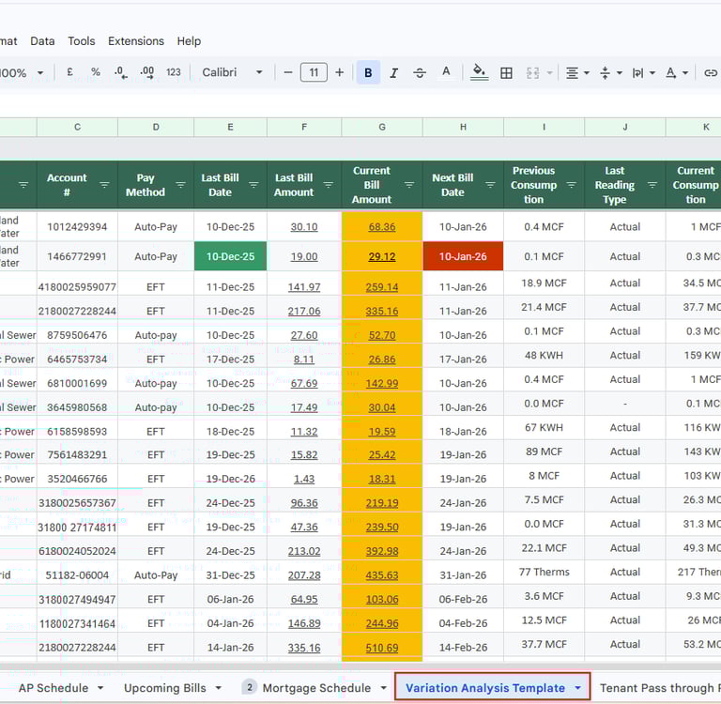The width and height of the screenshot is (721, 704).
Task: Click the 435.63 current bill amount link
Action: coord(382,575)
